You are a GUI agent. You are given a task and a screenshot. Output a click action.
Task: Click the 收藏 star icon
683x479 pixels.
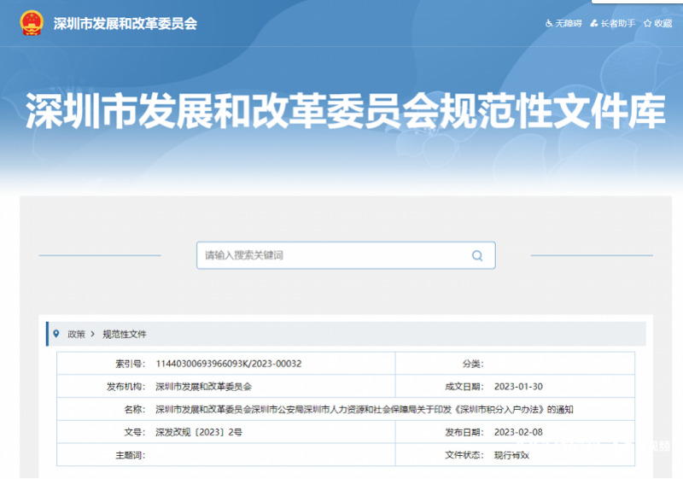click(x=648, y=24)
